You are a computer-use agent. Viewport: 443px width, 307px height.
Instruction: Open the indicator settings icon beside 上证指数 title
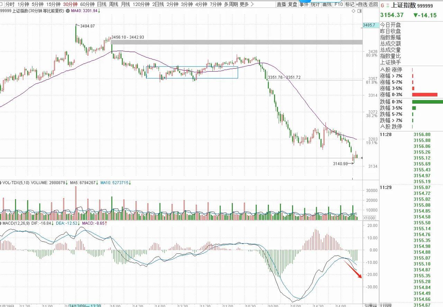(68, 11)
